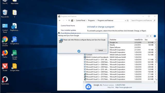
Task: Select the Google Sheets desktop shortcut
Action: pos(14,55)
